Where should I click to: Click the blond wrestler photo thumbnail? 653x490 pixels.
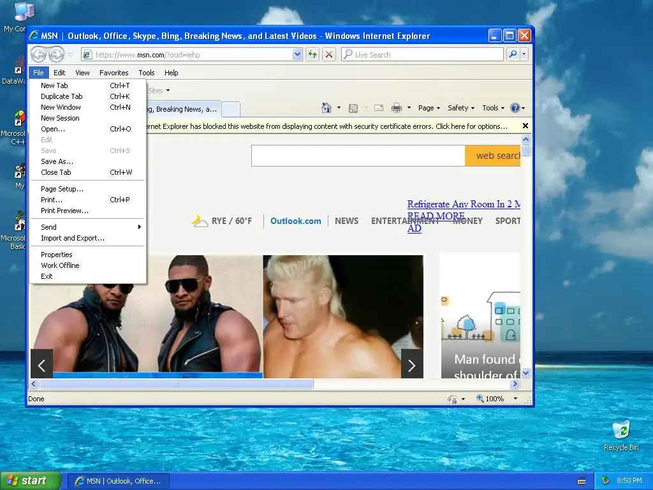[x=342, y=316]
